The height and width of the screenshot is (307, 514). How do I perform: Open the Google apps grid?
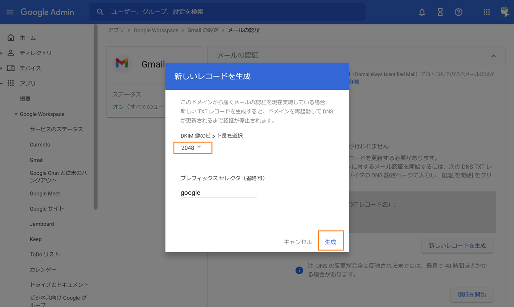point(486,12)
